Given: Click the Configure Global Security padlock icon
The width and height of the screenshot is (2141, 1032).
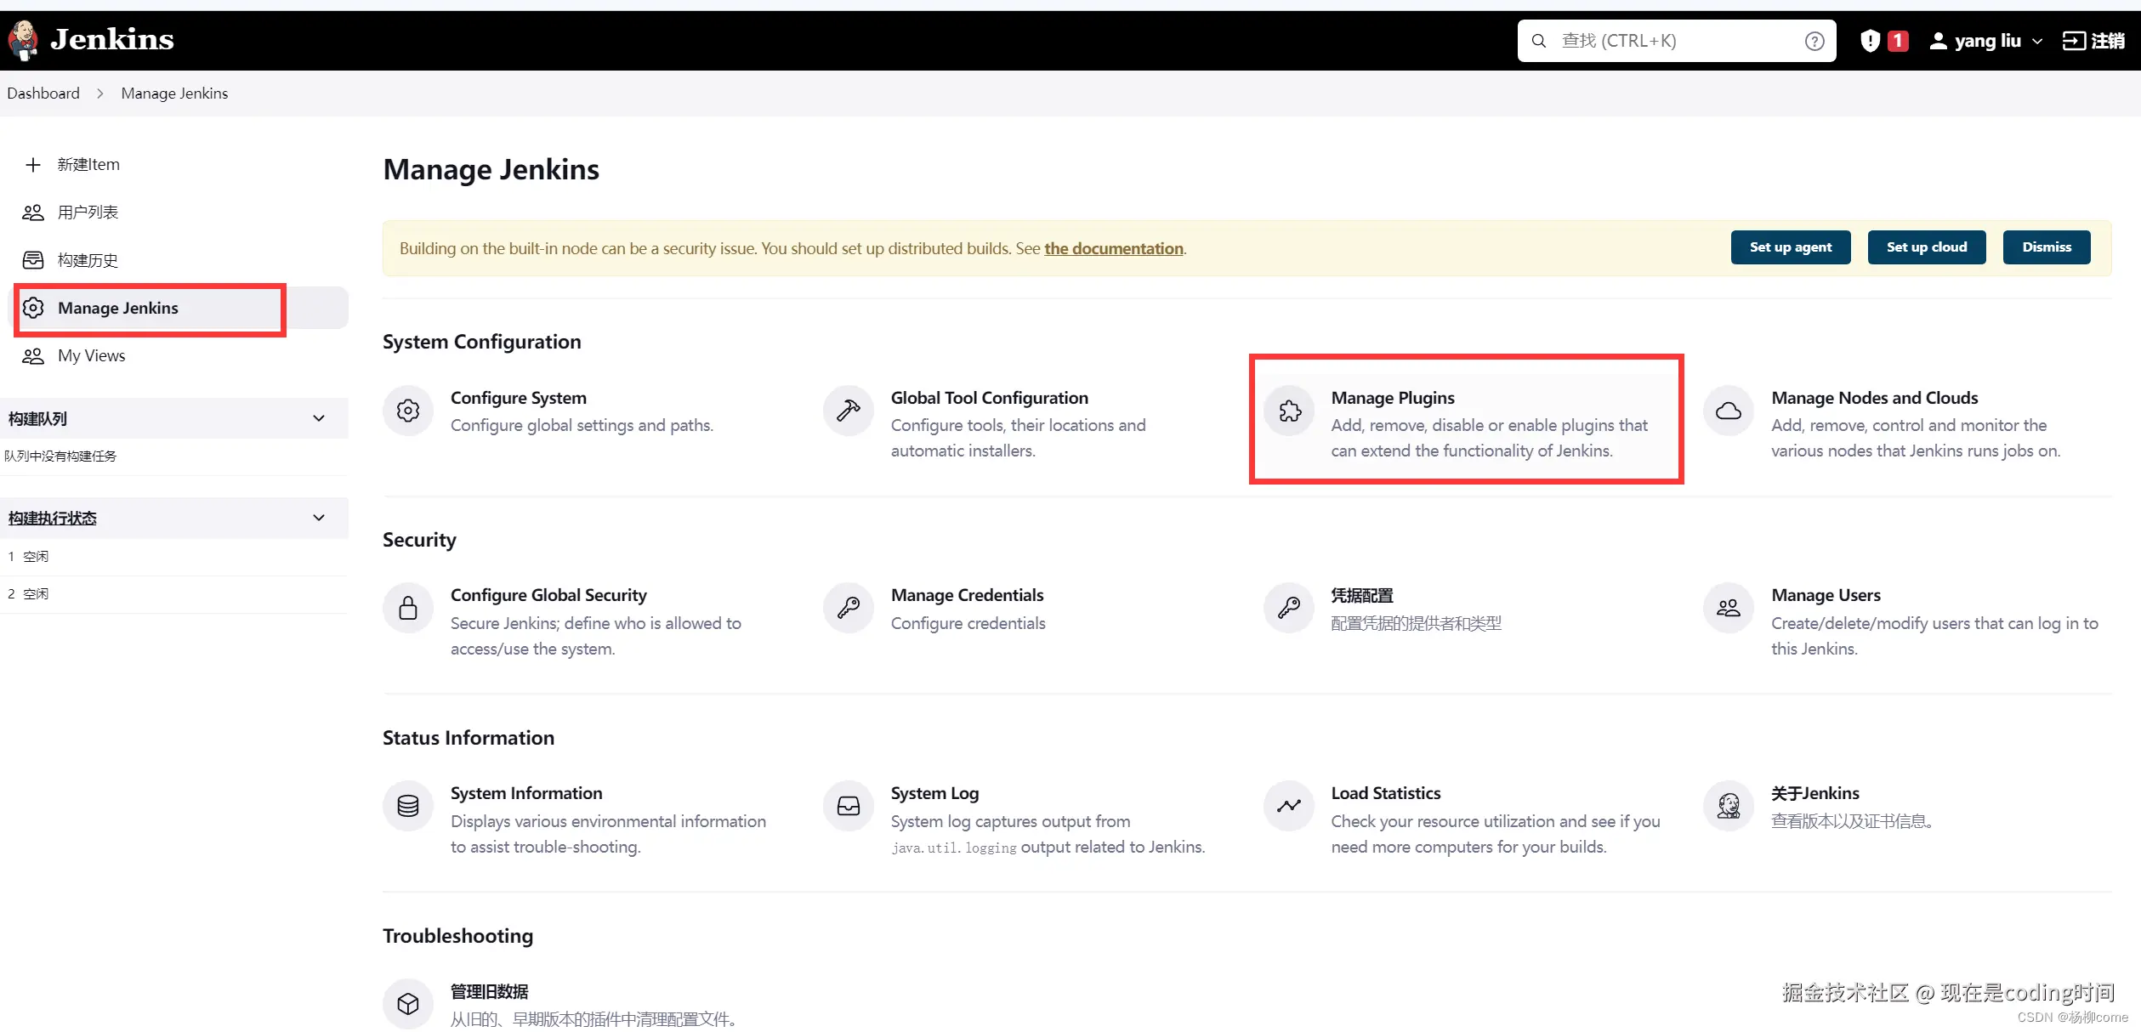Looking at the screenshot, I should [x=408, y=609].
